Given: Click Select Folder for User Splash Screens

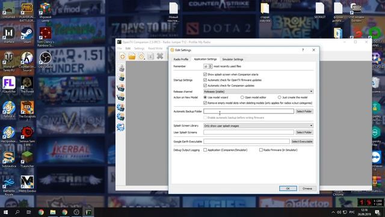Looking at the screenshot, I should 304,133.
